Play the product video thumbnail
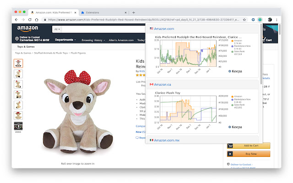This screenshot has height=183, width=293. pos(18,126)
